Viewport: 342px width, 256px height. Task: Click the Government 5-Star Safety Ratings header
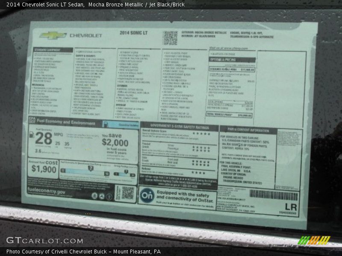click(x=179, y=127)
